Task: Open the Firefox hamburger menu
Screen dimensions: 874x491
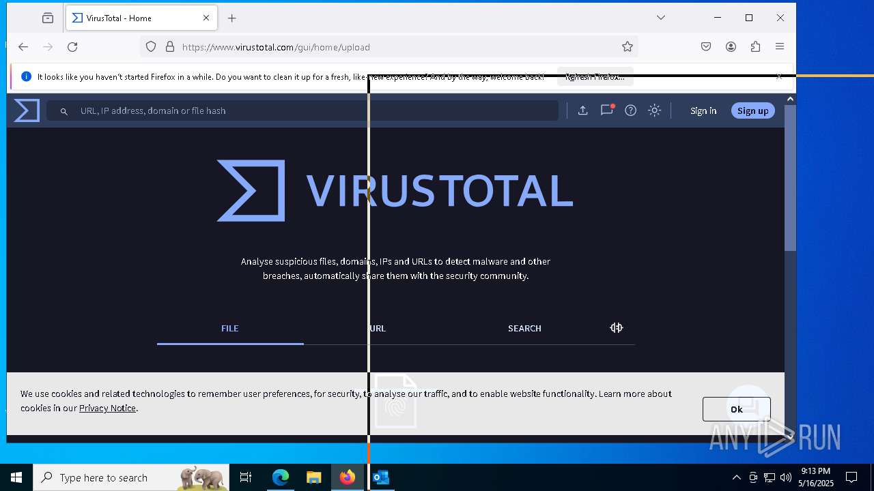Action: (780, 47)
